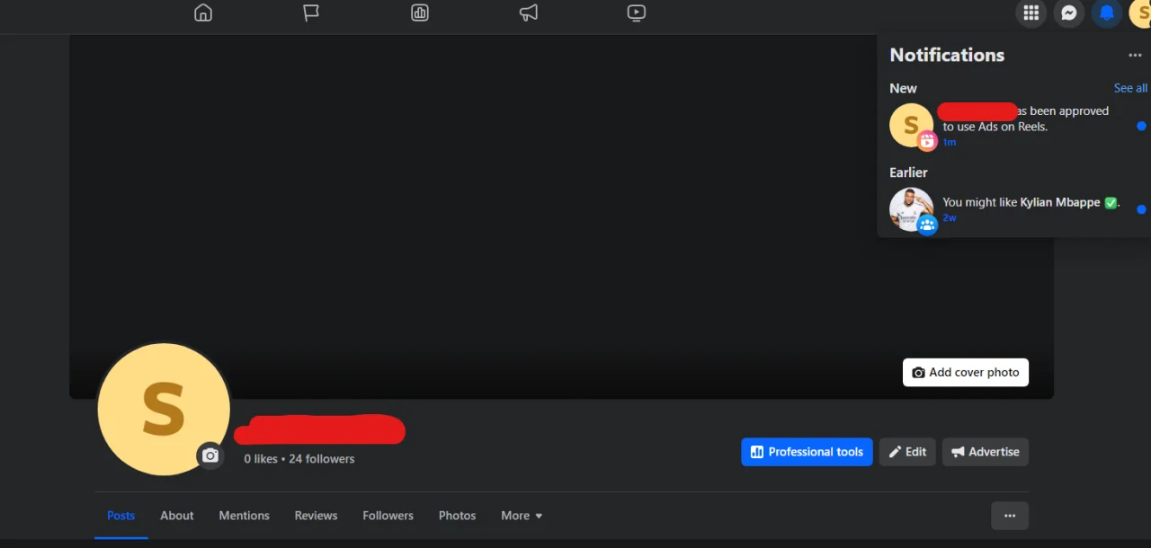This screenshot has width=1151, height=548.
Task: Mark Reels notification unread dot
Action: (1141, 126)
